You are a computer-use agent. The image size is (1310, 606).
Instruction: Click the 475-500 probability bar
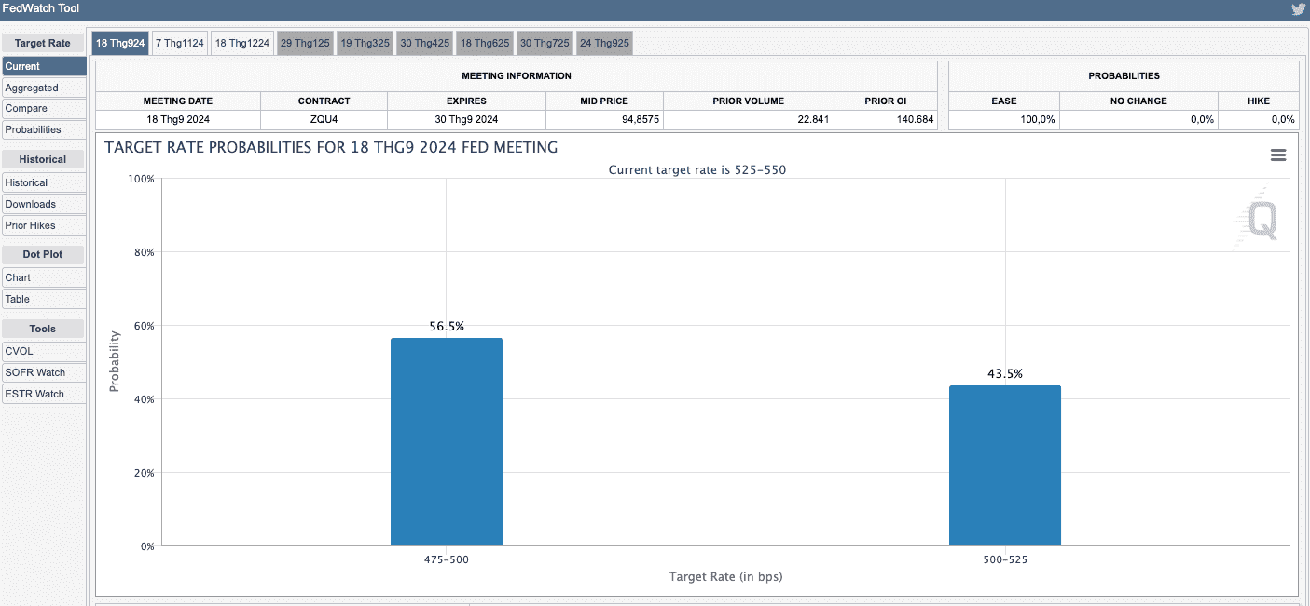click(x=446, y=442)
